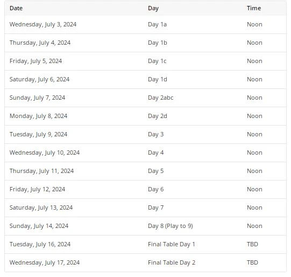Click the Day 2d entry
Viewport: 291px width, 277px height.
click(x=158, y=116)
